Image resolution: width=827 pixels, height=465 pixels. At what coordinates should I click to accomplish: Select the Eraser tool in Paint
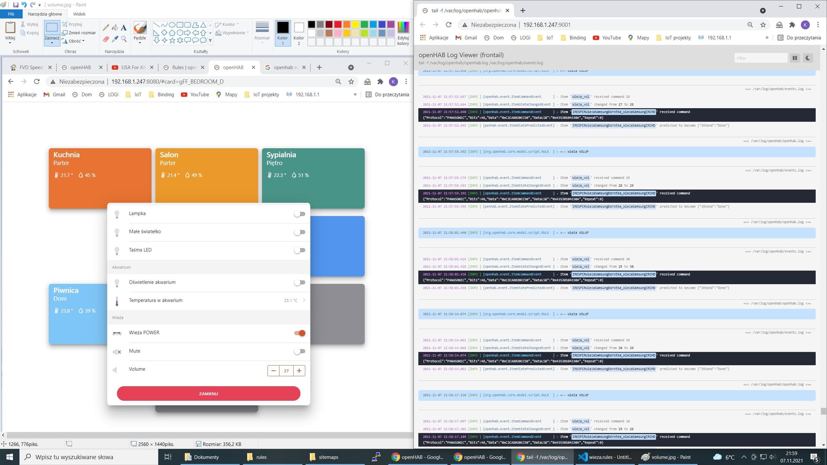[106, 39]
